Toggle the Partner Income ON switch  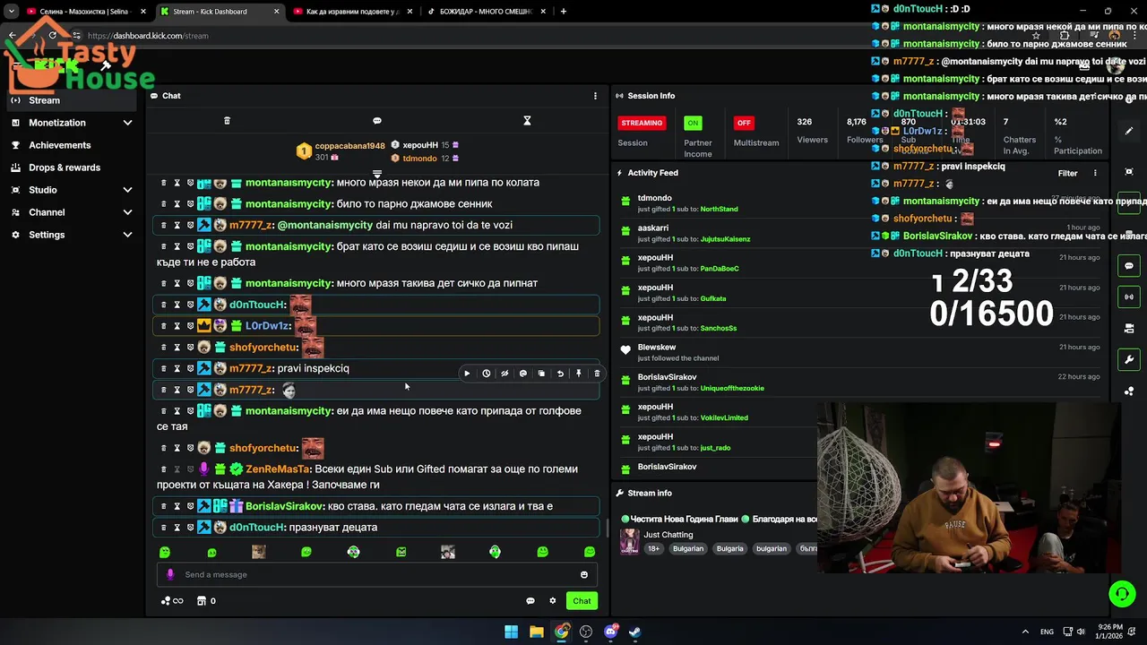(x=693, y=123)
